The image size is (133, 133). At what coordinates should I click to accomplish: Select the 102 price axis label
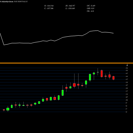coord(127,100)
